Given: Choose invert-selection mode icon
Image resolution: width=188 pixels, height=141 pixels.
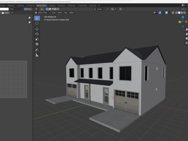Looking at the screenshot, I should click(55, 9).
